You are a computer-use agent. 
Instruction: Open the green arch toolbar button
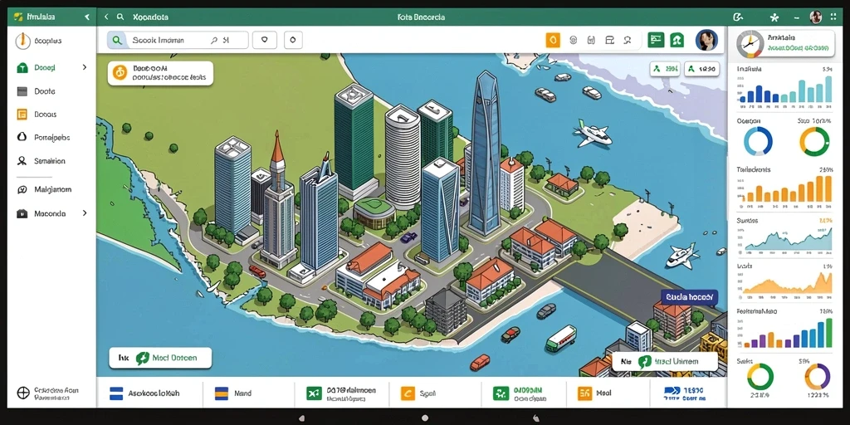(x=677, y=40)
